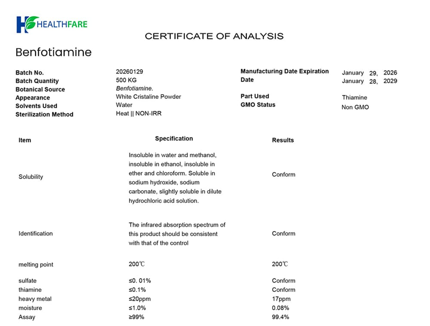This screenshot has width=430, height=326.
Task: Click the Conform result for Identification
Action: point(283,233)
